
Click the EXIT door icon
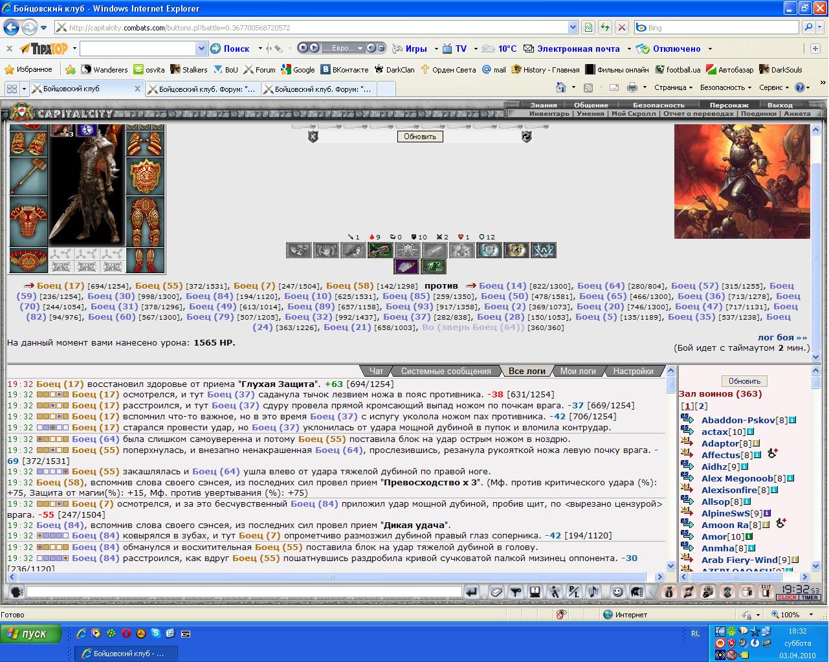coord(766,591)
